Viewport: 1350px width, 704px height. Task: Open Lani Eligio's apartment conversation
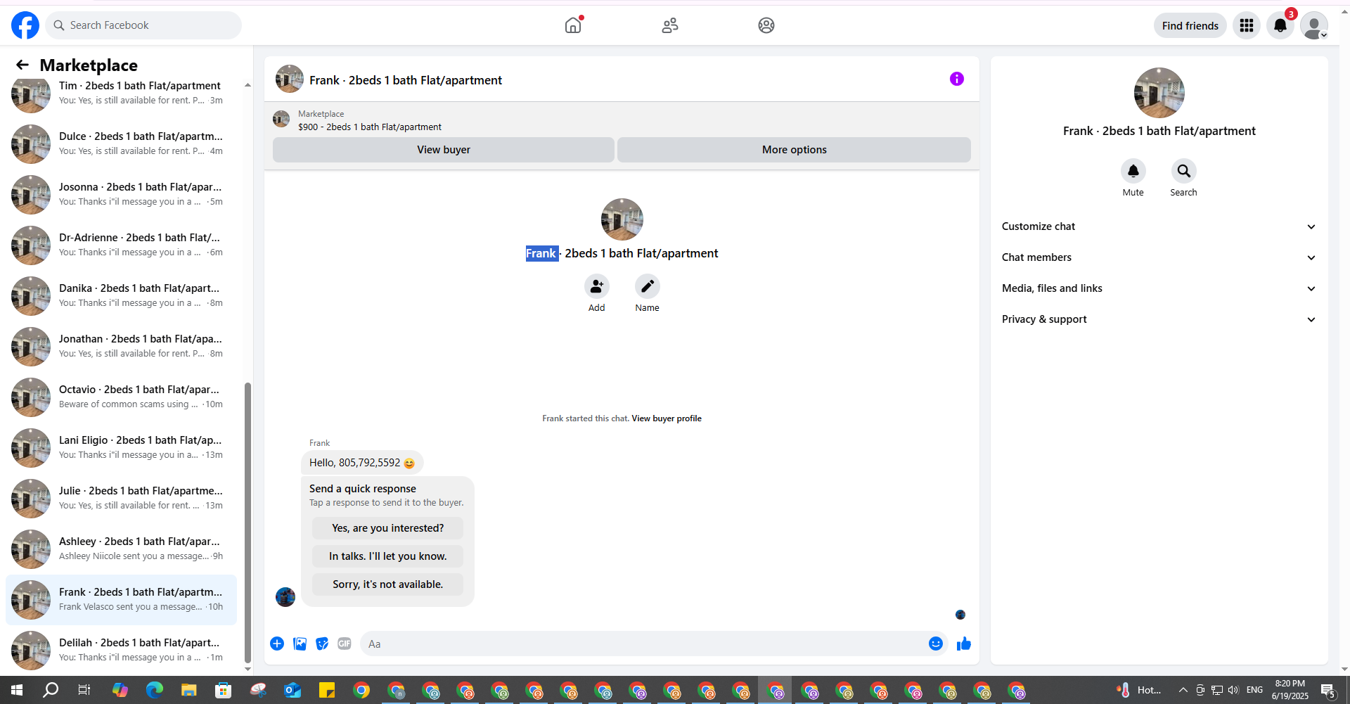pos(121,447)
